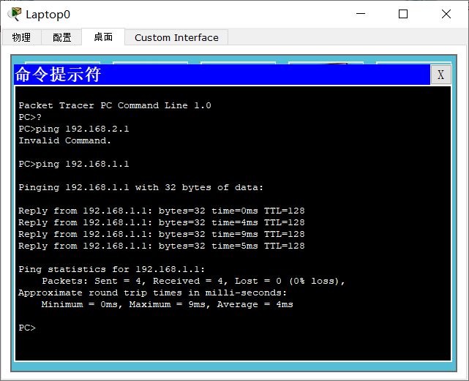Minimize the Laptop0 window
Viewport: 469px width, 381px height.
[359, 14]
